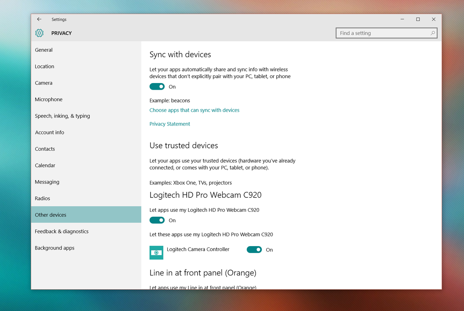Toggle Sync with devices off
Viewport: 464px width, 311px height.
(157, 87)
